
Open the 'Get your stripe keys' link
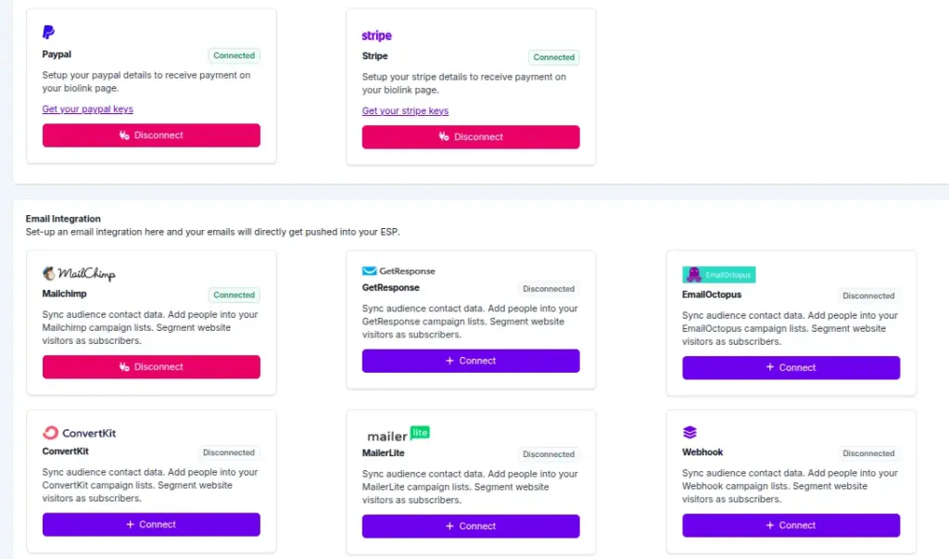pyautogui.click(x=405, y=110)
